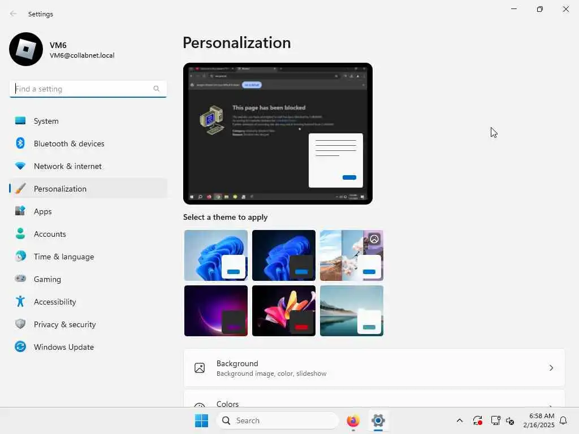The width and height of the screenshot is (579, 434).
Task: Apply the Windows spotlight landscape theme
Action: [352, 255]
